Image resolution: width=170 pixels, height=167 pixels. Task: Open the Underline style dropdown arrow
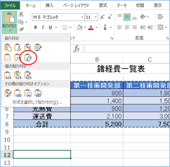click(x=56, y=27)
